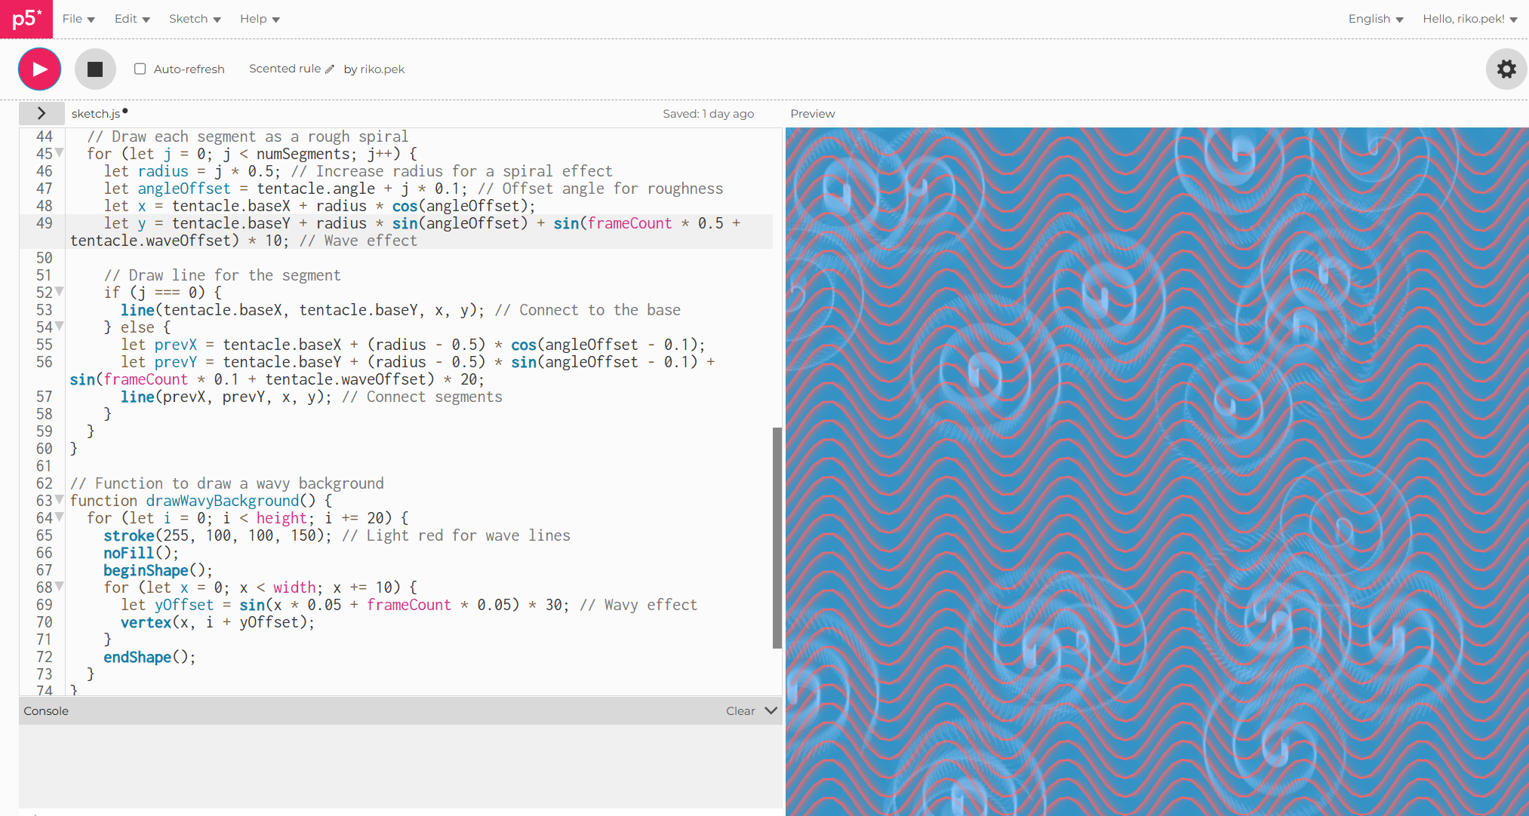
Task: Click line number 49 in gutter
Action: pos(45,223)
